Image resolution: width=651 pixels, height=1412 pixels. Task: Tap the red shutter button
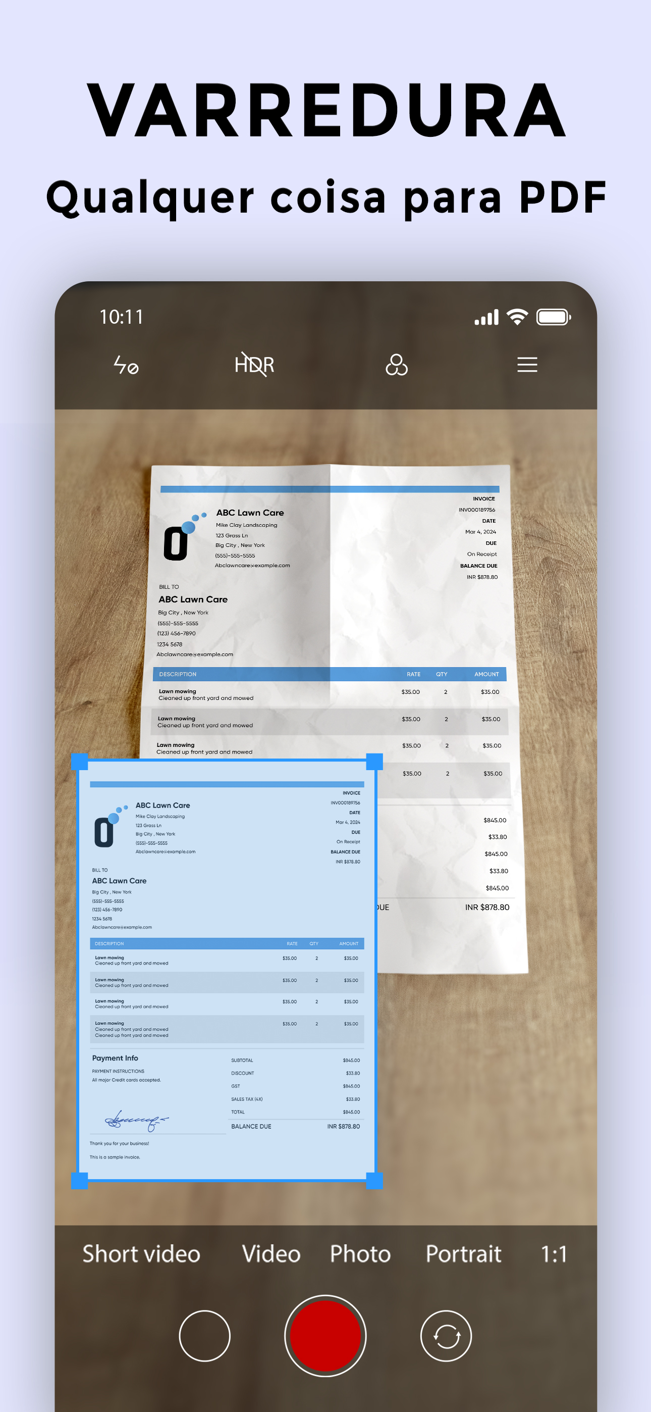tap(325, 1336)
